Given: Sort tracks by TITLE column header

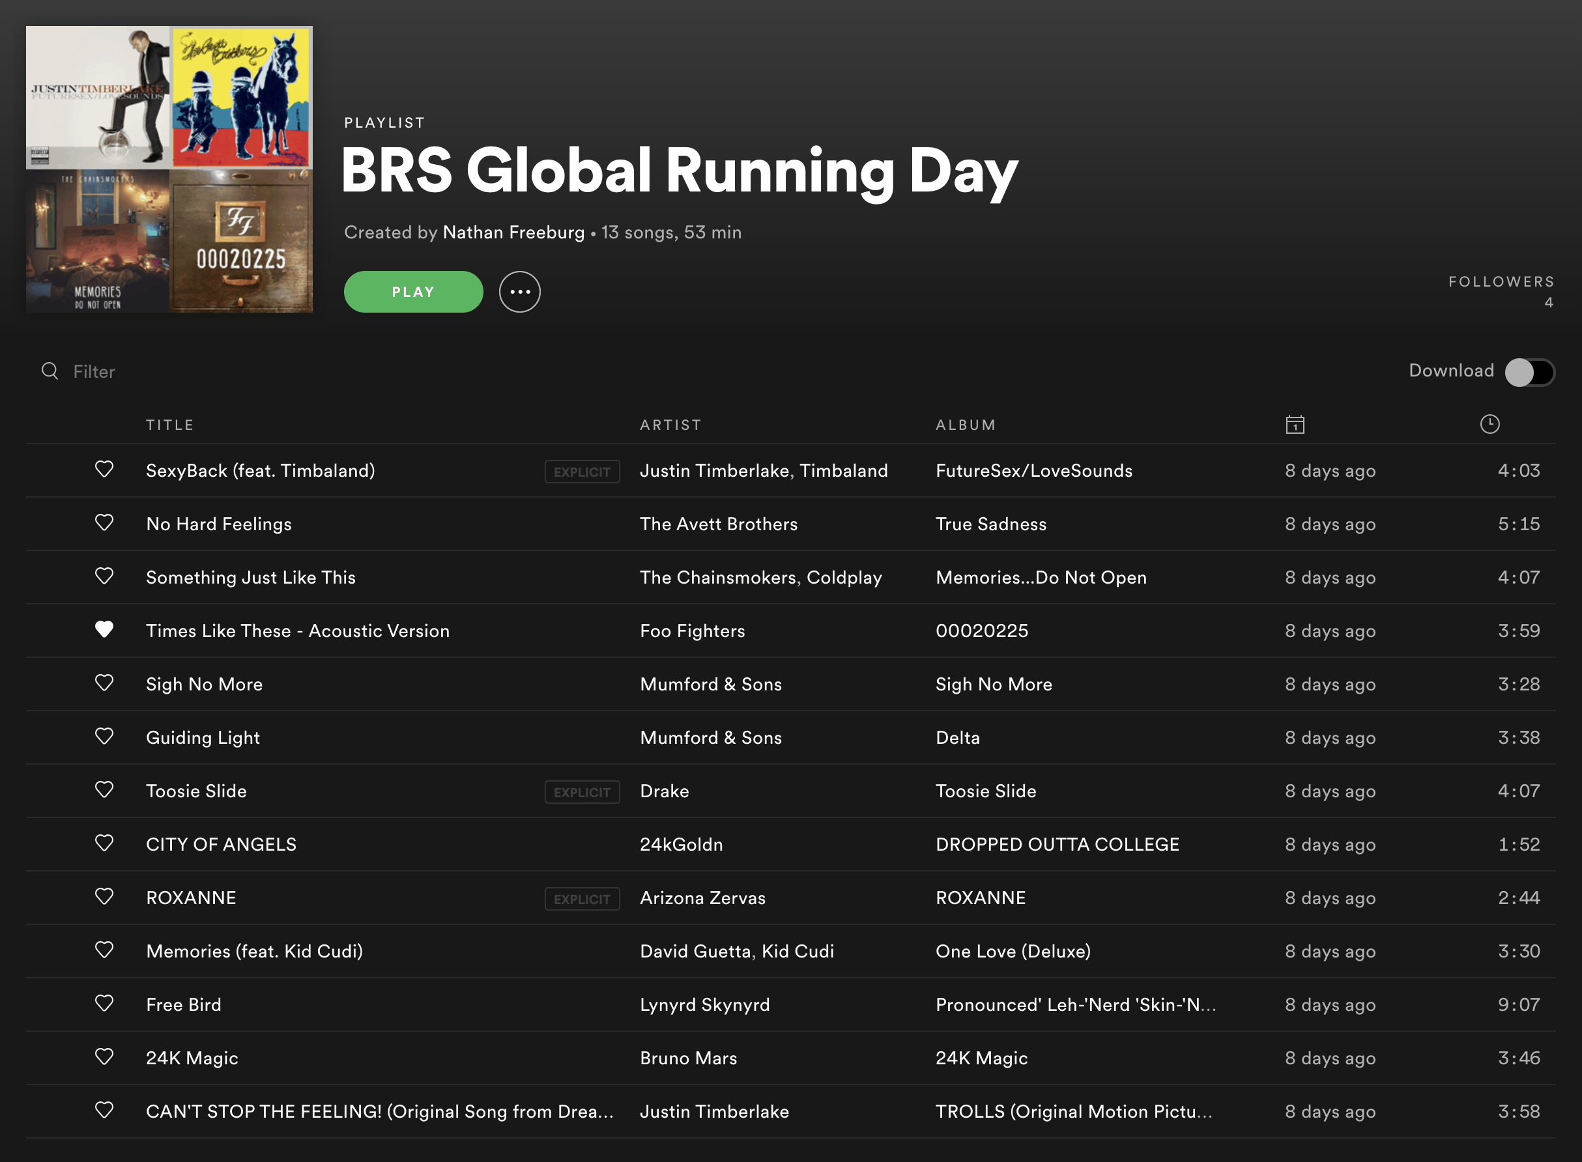Looking at the screenshot, I should [x=169, y=425].
